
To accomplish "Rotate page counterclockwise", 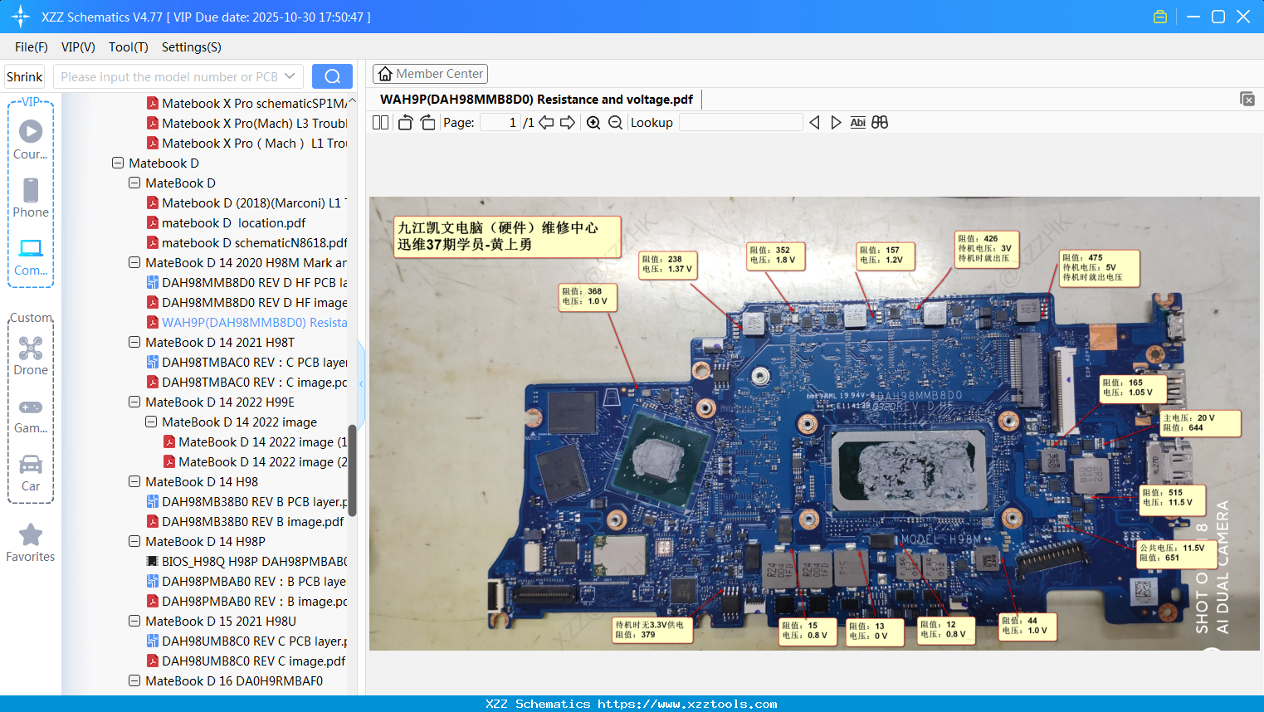I will pos(405,123).
